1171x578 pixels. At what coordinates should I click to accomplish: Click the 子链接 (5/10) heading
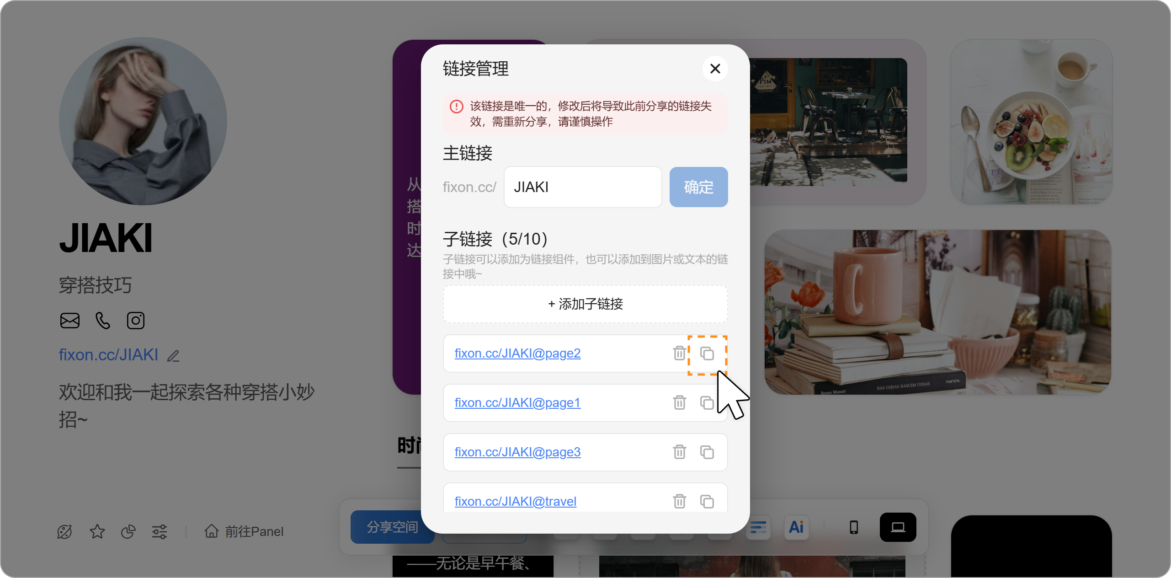[x=495, y=239]
